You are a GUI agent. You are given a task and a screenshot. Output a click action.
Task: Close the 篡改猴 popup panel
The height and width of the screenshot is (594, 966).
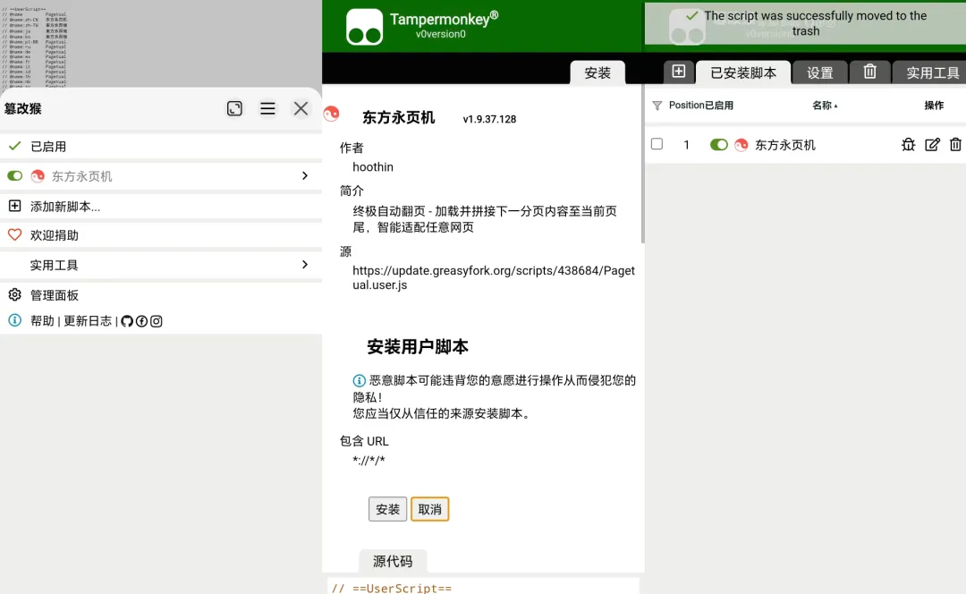click(301, 108)
